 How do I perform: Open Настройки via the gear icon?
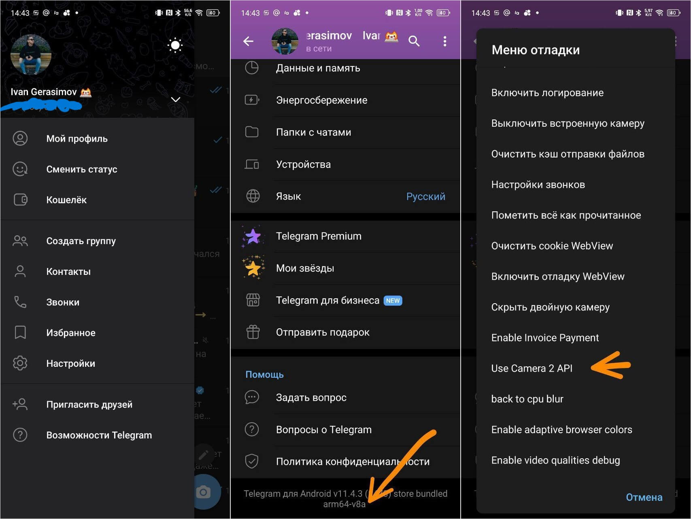point(20,363)
